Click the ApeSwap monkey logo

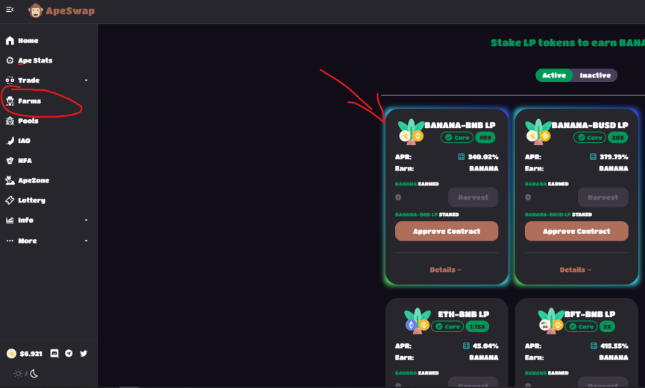[x=35, y=10]
